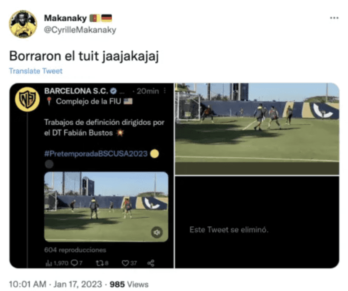Click the @CyrilleMakanaky handle
Image resolution: width=348 pixels, height=291 pixels.
point(80,30)
